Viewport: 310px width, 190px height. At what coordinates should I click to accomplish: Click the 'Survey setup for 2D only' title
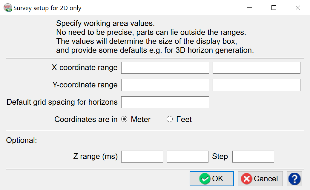[47, 8]
